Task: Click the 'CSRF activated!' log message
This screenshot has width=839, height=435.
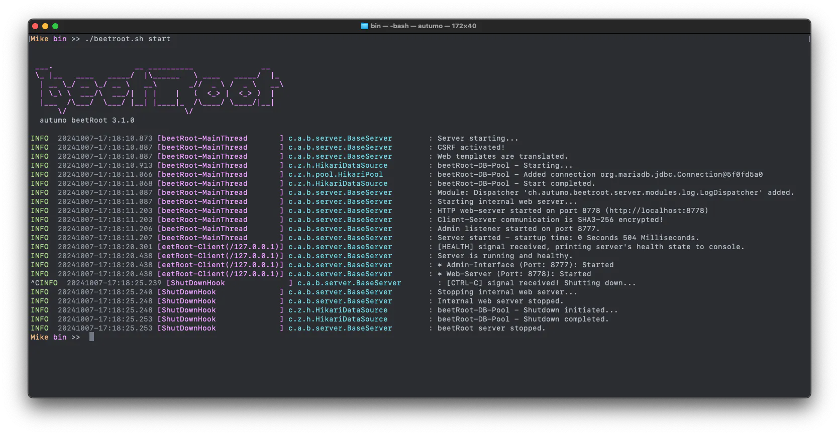Action: coord(471,147)
